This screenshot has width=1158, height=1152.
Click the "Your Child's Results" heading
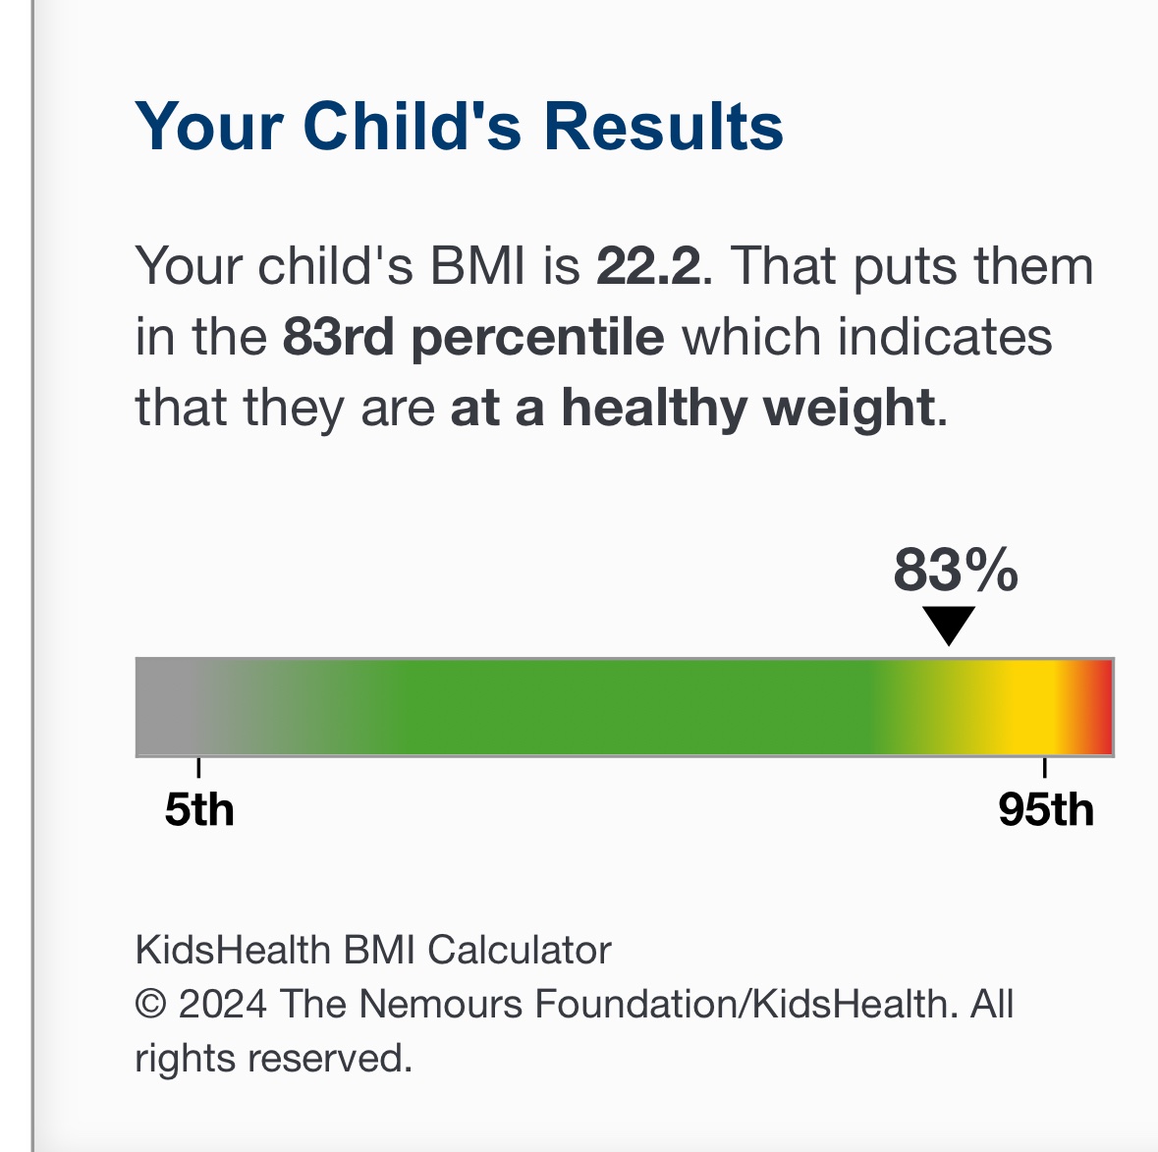pyautogui.click(x=459, y=127)
